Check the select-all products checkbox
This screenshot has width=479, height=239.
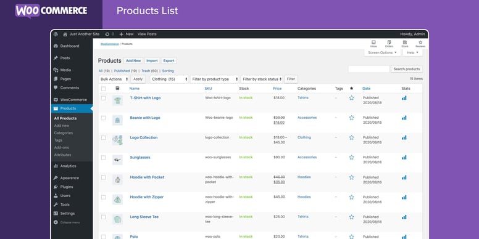tap(103, 89)
